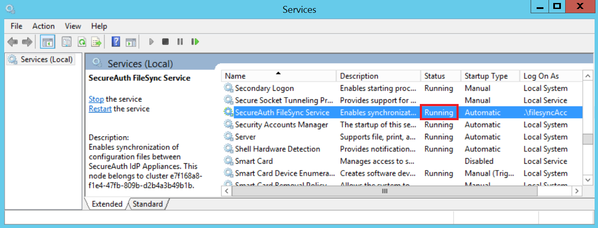The image size is (598, 228).
Task: Click the Restart the service link
Action: 100,109
